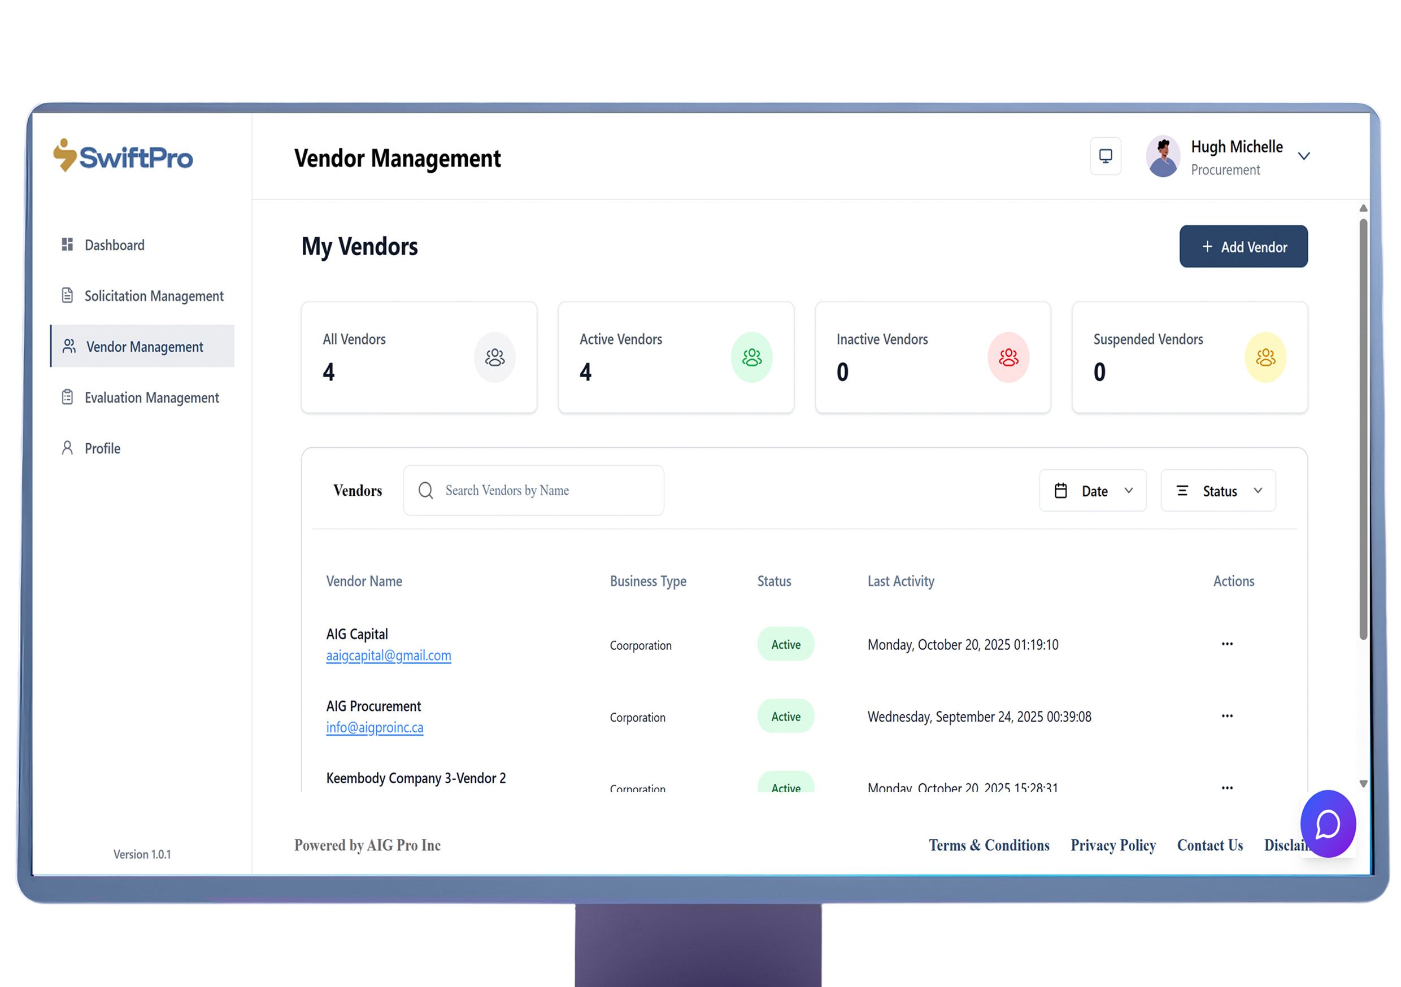The height and width of the screenshot is (987, 1401).
Task: Click the vertical scrollbar down arrow
Action: pos(1363,784)
